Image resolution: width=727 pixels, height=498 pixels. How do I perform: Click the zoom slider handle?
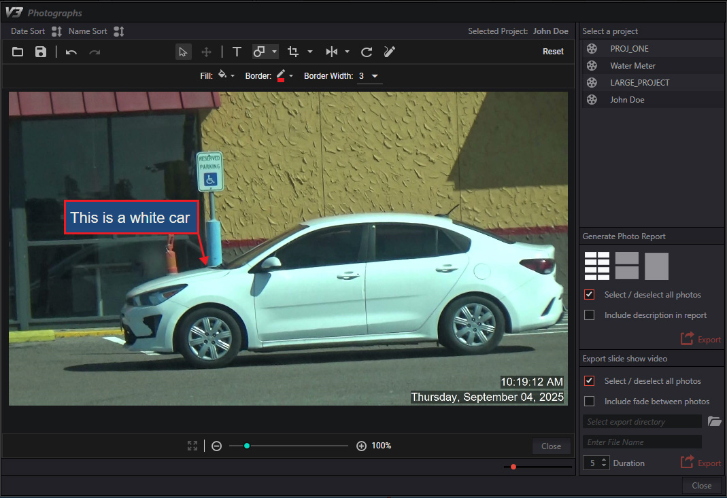pos(247,446)
